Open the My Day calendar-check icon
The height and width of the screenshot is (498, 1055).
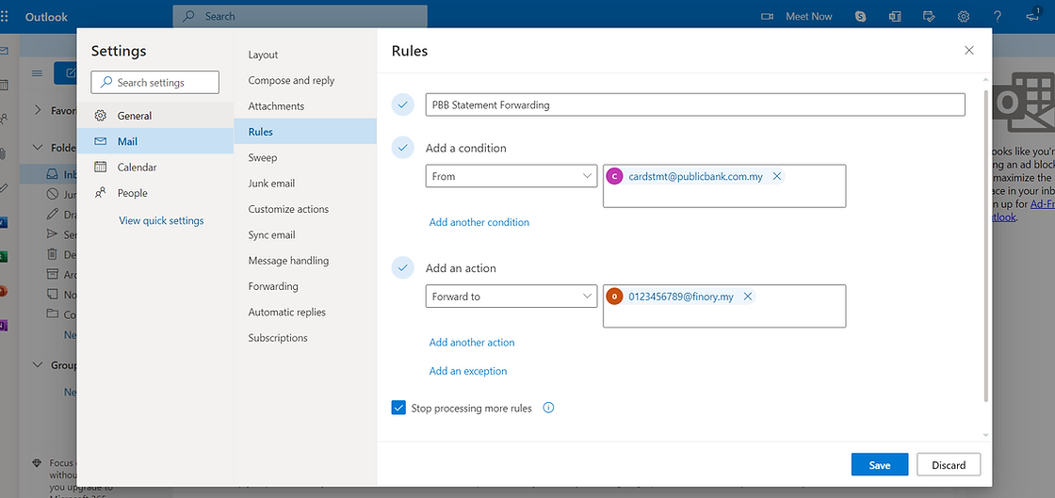(929, 16)
